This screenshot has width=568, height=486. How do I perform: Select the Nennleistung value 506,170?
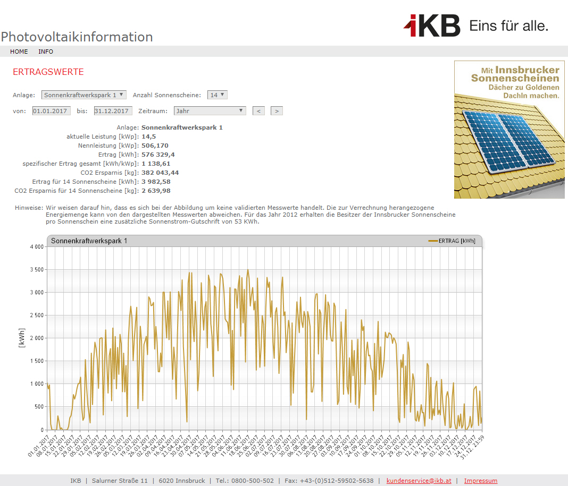pyautogui.click(x=155, y=146)
